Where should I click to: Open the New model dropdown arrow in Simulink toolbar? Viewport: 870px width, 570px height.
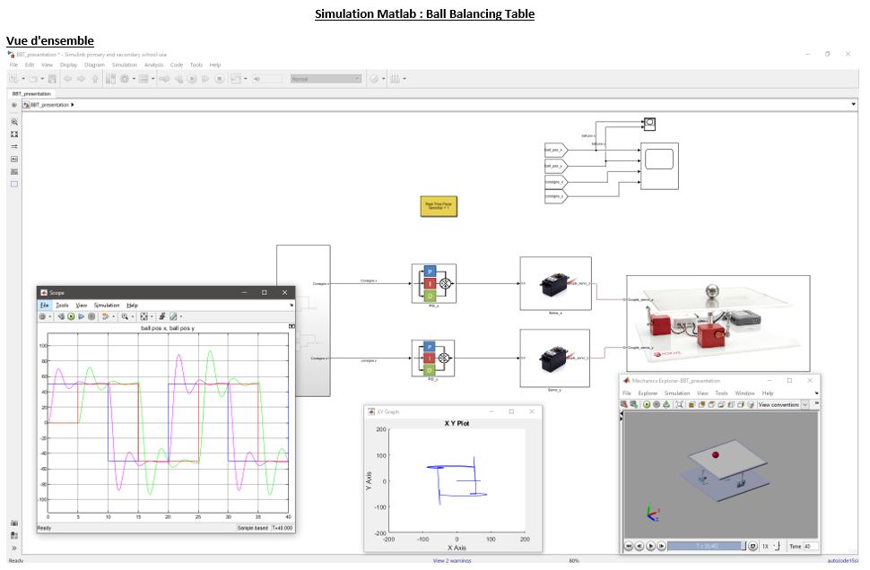click(x=23, y=79)
